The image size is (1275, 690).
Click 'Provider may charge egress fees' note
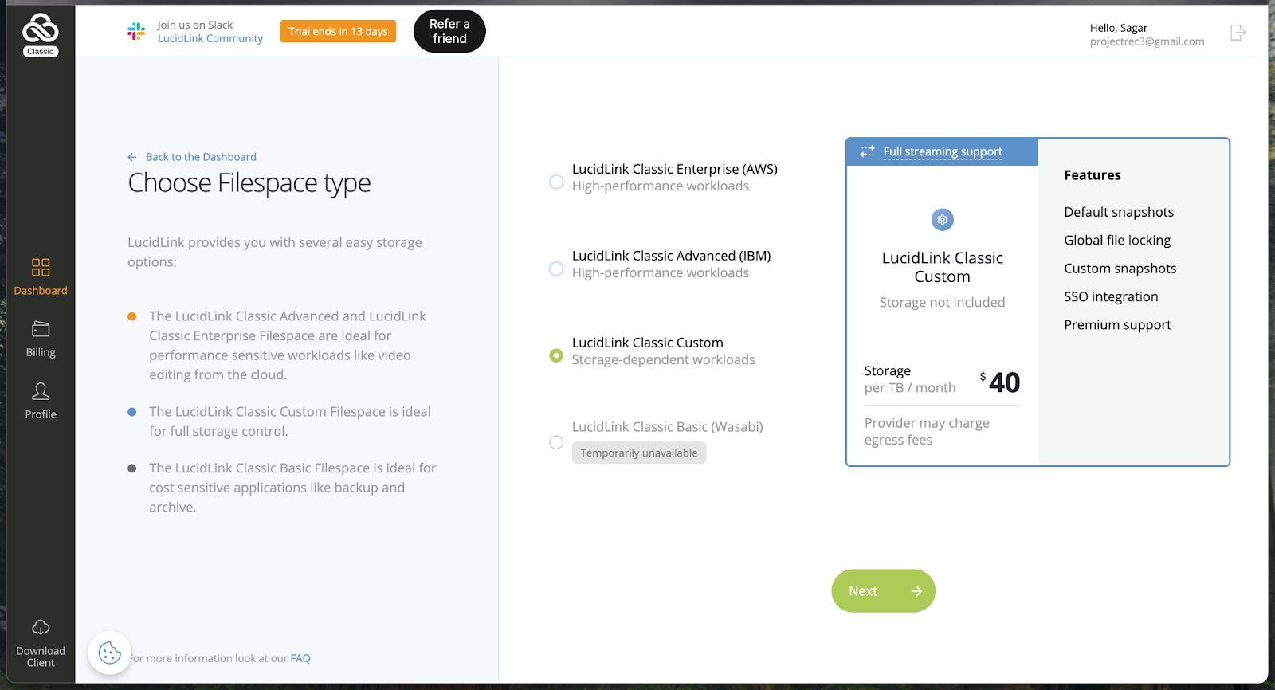(927, 432)
